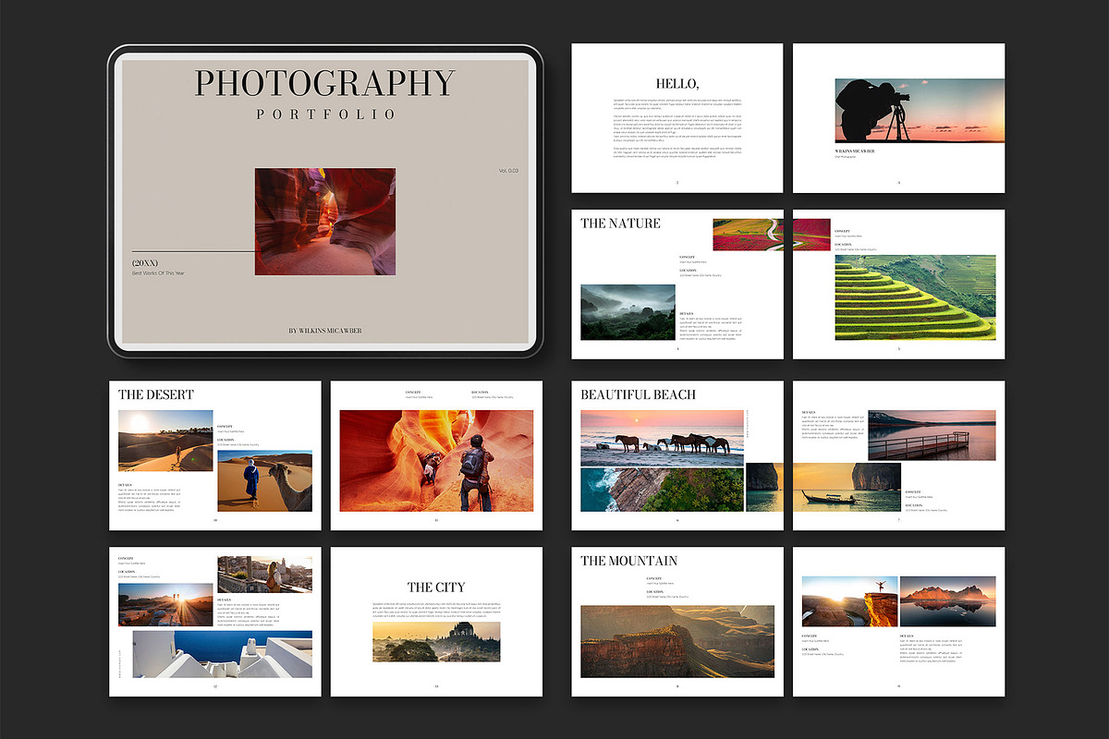Screen dimensions: 1109x739
Task: Select the misty mountains photo on the Nature slide
Action: (628, 312)
